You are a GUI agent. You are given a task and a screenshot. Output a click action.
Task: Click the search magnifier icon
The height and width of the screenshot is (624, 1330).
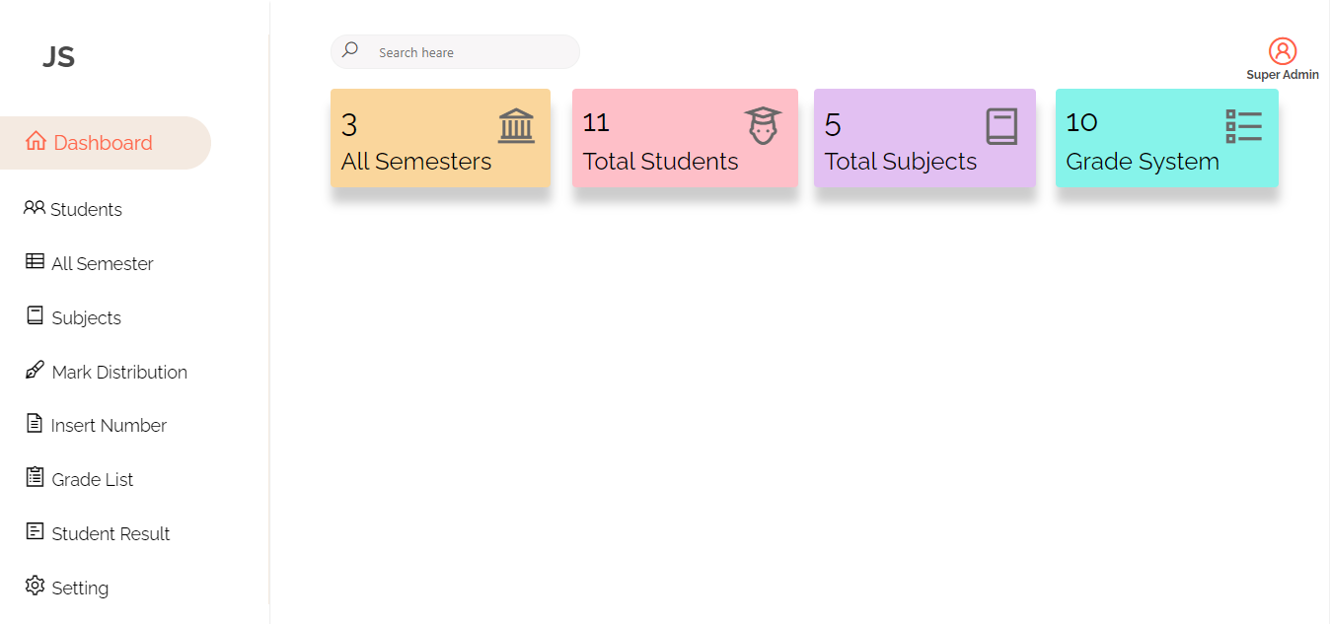(x=349, y=50)
